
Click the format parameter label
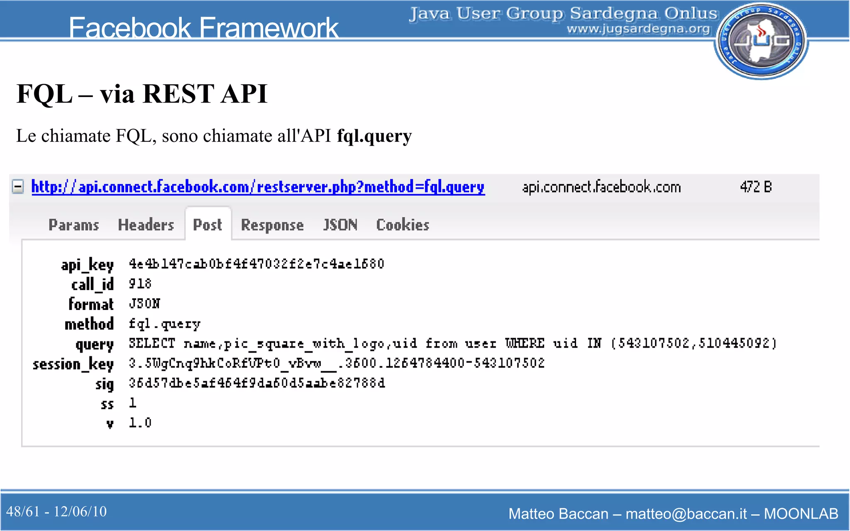tap(91, 304)
